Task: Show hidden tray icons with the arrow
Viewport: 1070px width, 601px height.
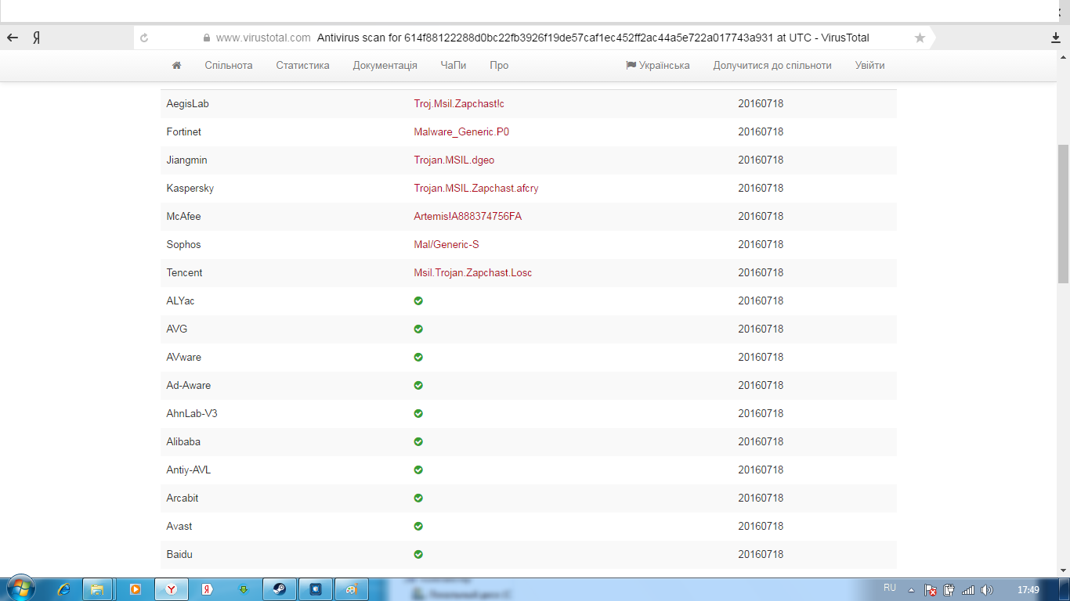Action: 911,589
